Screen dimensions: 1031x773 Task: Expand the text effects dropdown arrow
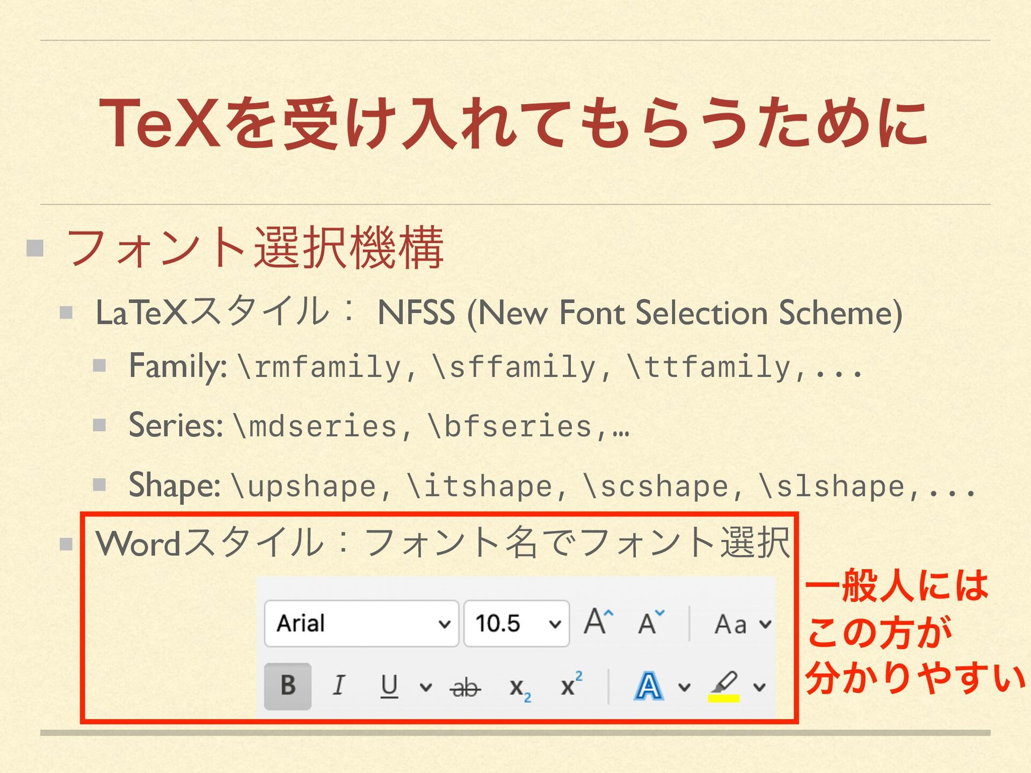coord(684,687)
